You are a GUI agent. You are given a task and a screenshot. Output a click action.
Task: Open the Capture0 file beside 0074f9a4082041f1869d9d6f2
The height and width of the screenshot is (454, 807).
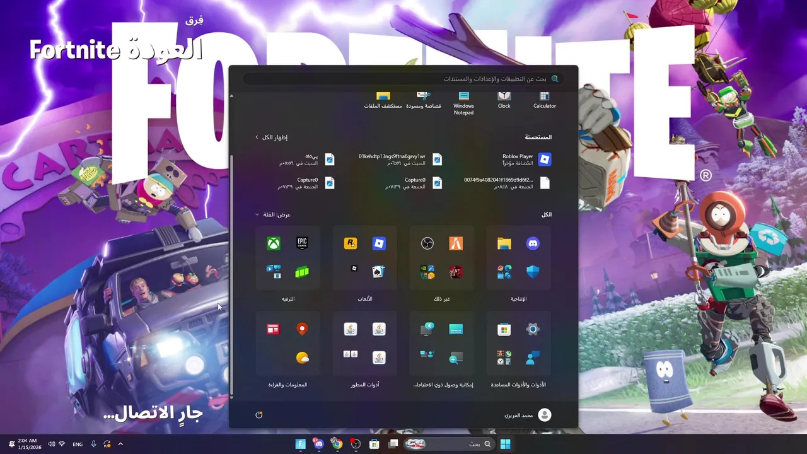click(414, 183)
